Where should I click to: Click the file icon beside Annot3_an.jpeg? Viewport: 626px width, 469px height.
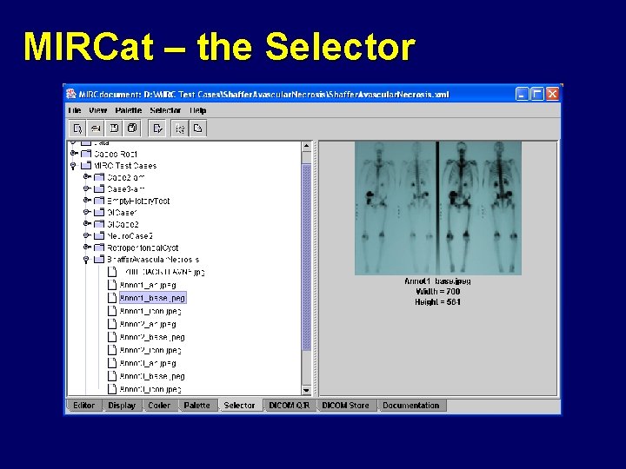(112, 363)
